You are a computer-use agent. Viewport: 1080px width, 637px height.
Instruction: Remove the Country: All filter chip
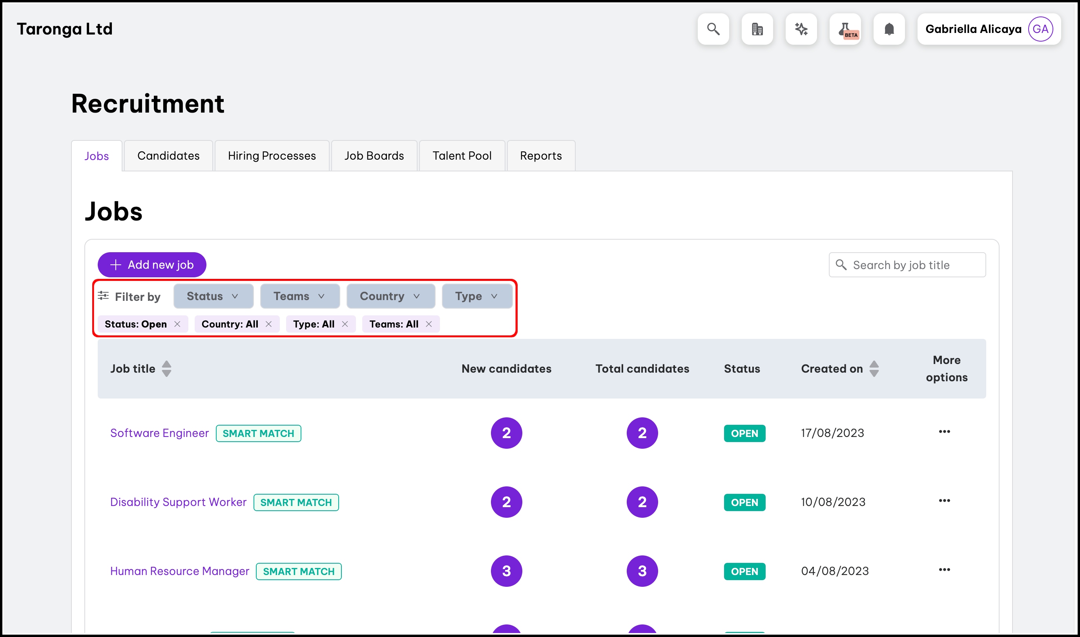[x=269, y=324]
